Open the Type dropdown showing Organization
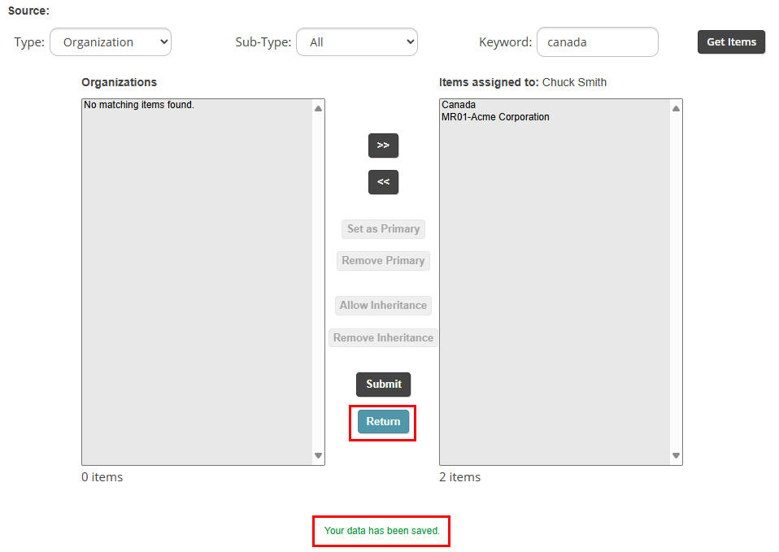The width and height of the screenshot is (779, 552). pos(111,42)
